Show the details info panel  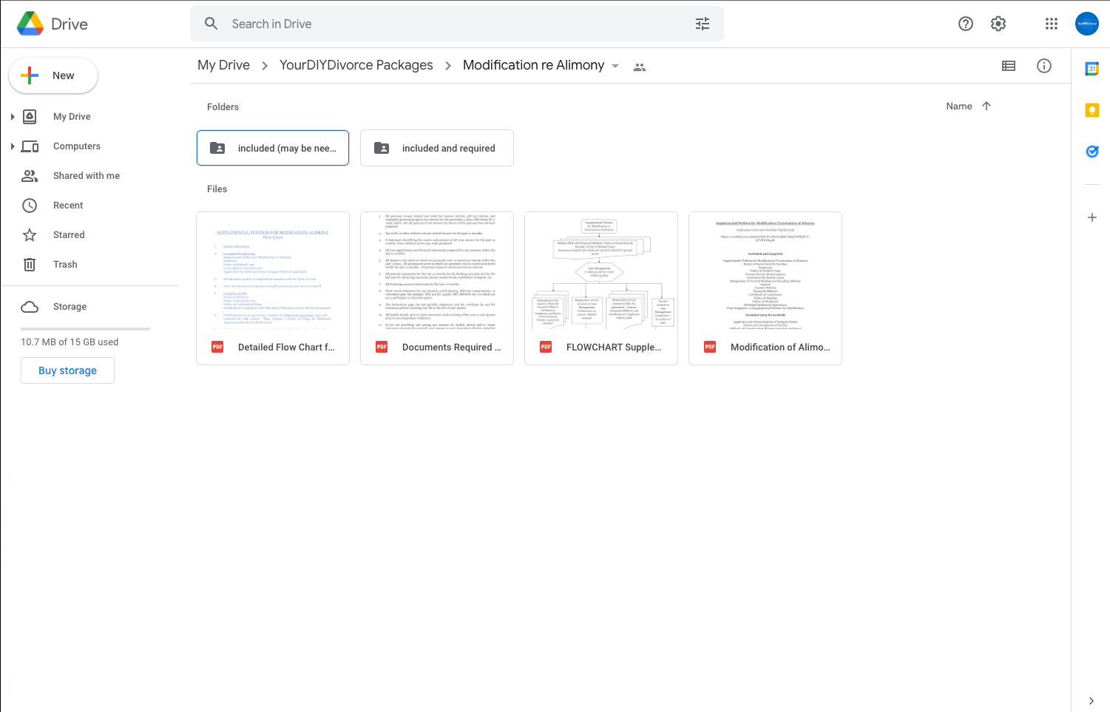coord(1044,66)
